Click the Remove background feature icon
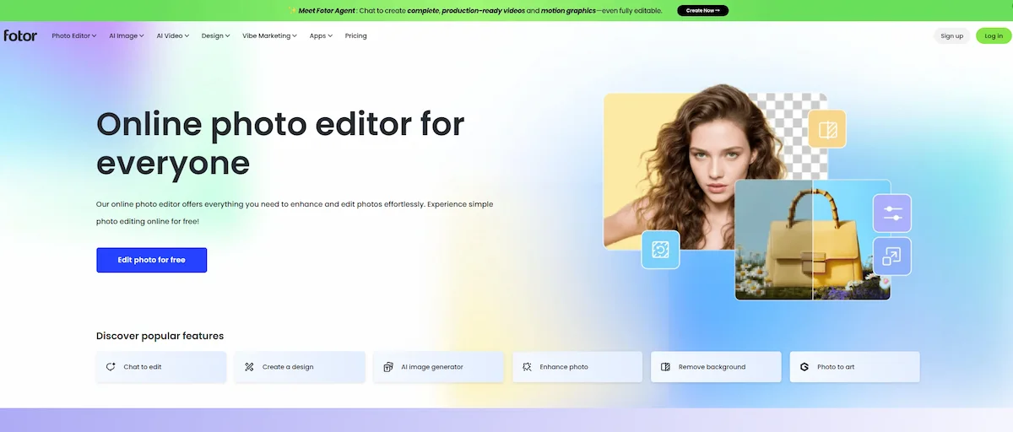The image size is (1013, 432). tap(665, 367)
